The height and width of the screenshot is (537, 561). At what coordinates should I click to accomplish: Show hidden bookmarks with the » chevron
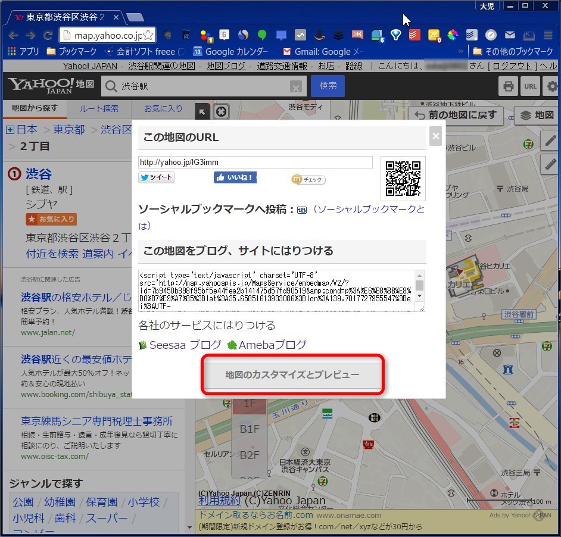pos(461,52)
